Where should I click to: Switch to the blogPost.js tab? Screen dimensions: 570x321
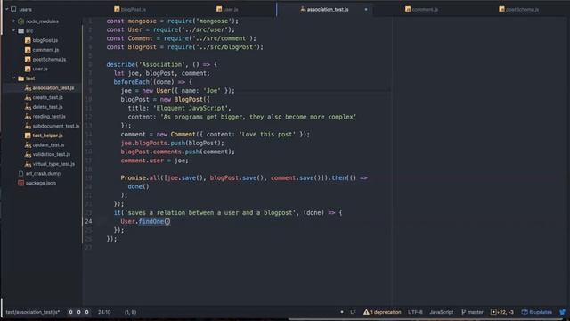(x=130, y=9)
